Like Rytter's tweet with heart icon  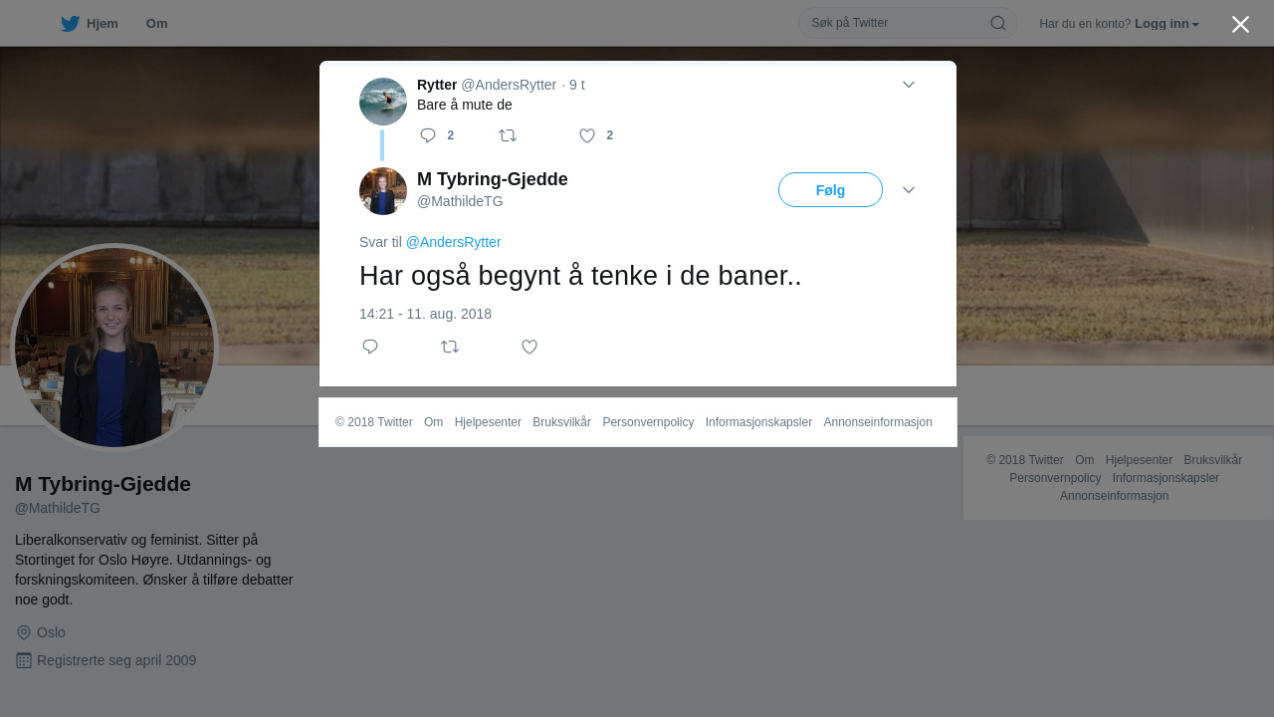[x=587, y=135]
